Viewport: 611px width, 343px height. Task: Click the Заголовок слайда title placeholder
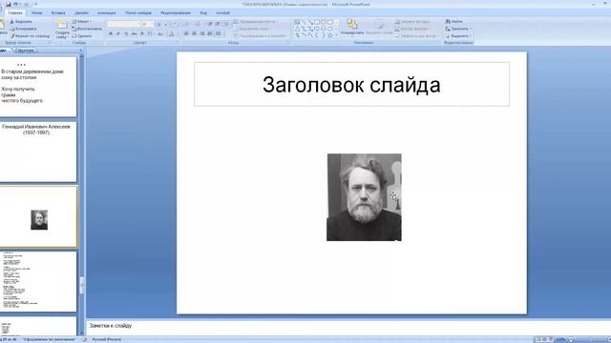(x=351, y=84)
